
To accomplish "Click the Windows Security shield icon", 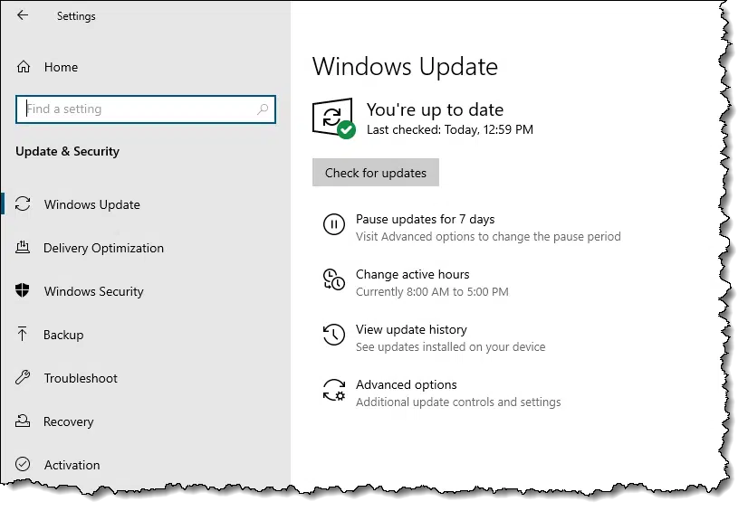I will point(23,290).
